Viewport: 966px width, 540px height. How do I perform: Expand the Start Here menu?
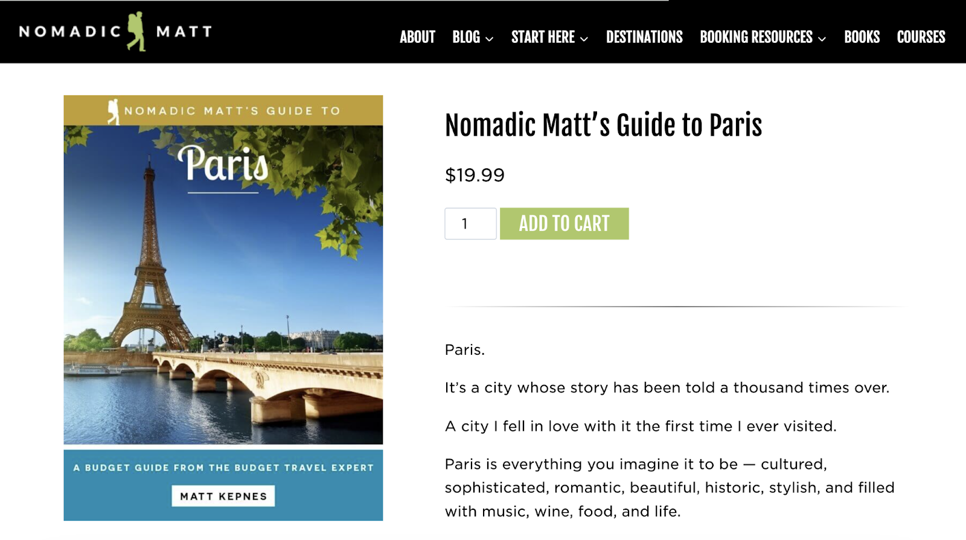click(x=543, y=37)
